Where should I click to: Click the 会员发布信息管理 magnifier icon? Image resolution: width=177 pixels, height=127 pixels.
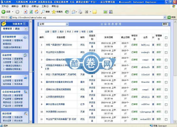pos(26,92)
